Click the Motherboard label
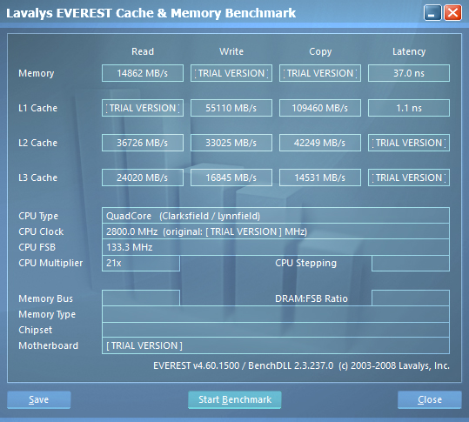 click(48, 345)
